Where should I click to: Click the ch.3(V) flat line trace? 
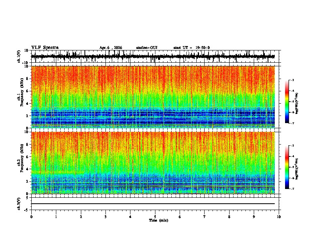click(153, 204)
